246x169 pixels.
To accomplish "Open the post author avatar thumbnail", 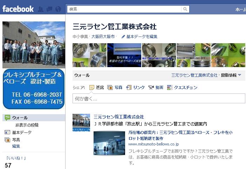I will coord(81,122).
